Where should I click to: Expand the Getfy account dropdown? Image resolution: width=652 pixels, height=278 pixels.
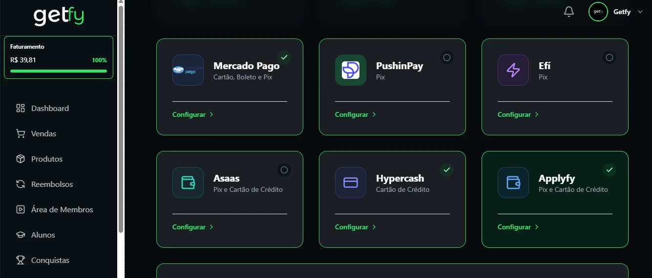point(640,12)
